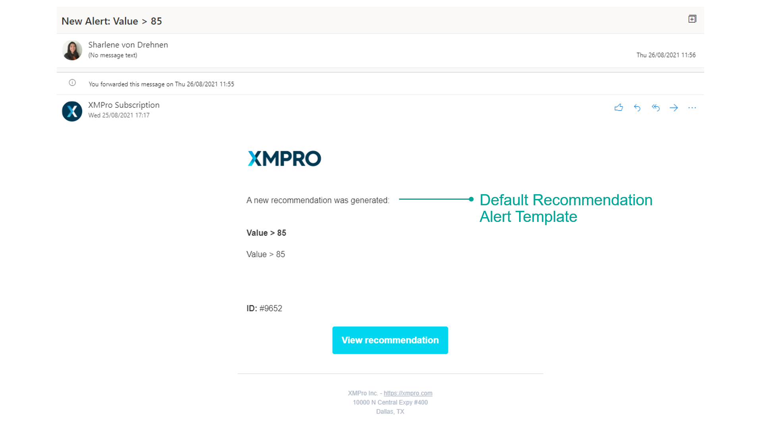This screenshot has width=762, height=428.
Task: Click the View recommendation button
Action: [x=390, y=340]
